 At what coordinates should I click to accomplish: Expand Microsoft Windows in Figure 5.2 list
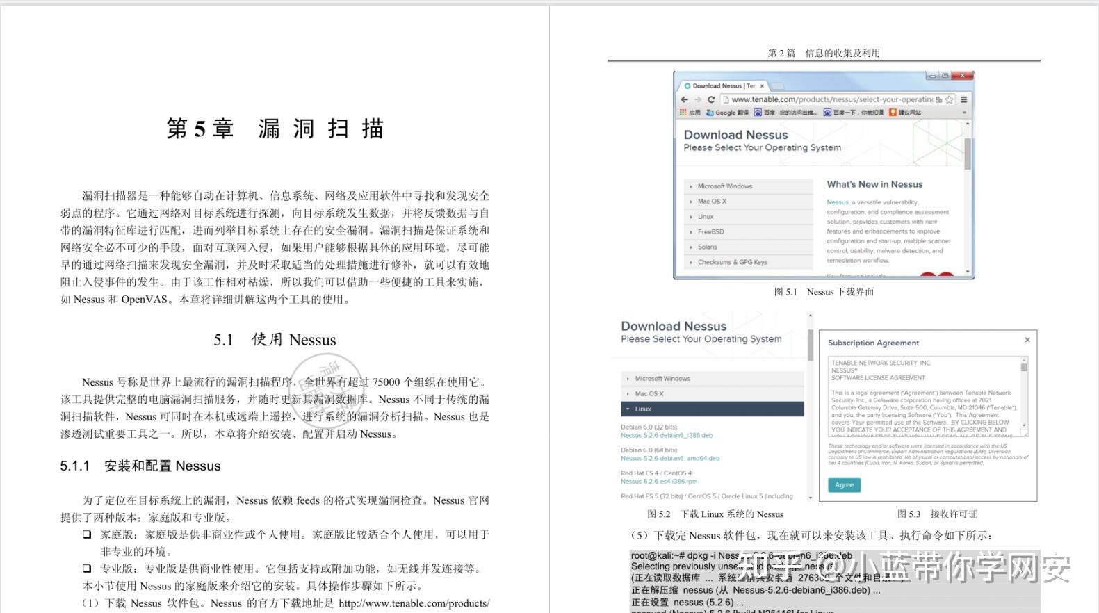[x=713, y=379]
